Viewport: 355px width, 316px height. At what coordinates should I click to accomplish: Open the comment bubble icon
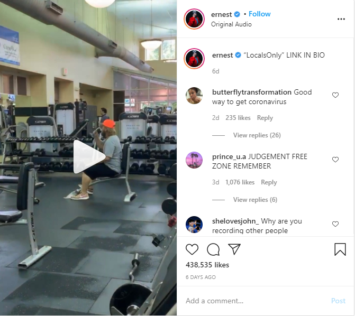coord(213,249)
